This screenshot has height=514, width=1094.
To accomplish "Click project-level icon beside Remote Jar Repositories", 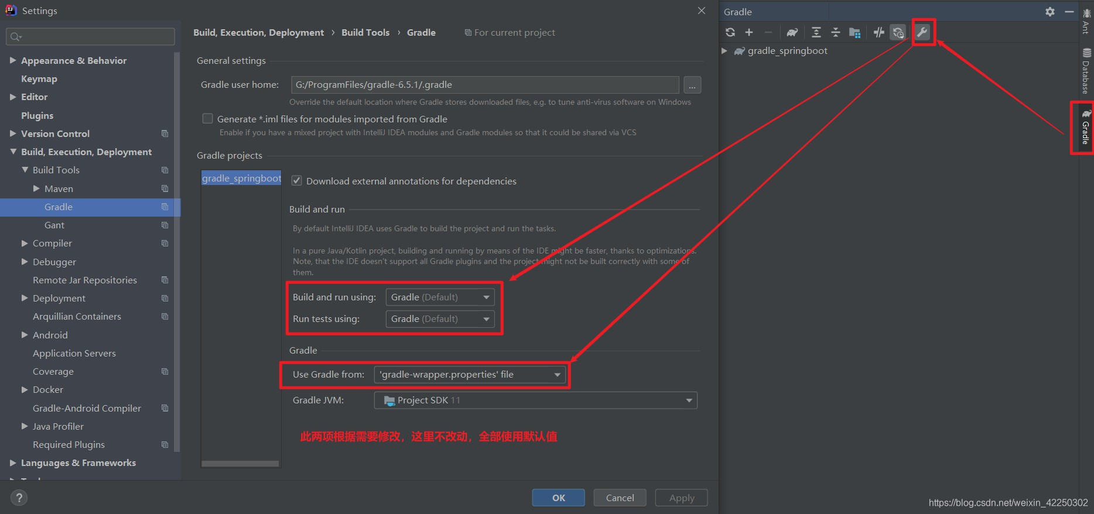I will (165, 280).
